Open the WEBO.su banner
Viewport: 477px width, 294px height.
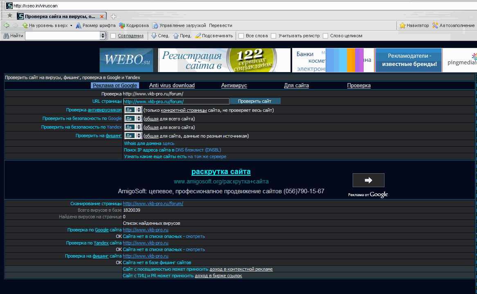pos(126,60)
